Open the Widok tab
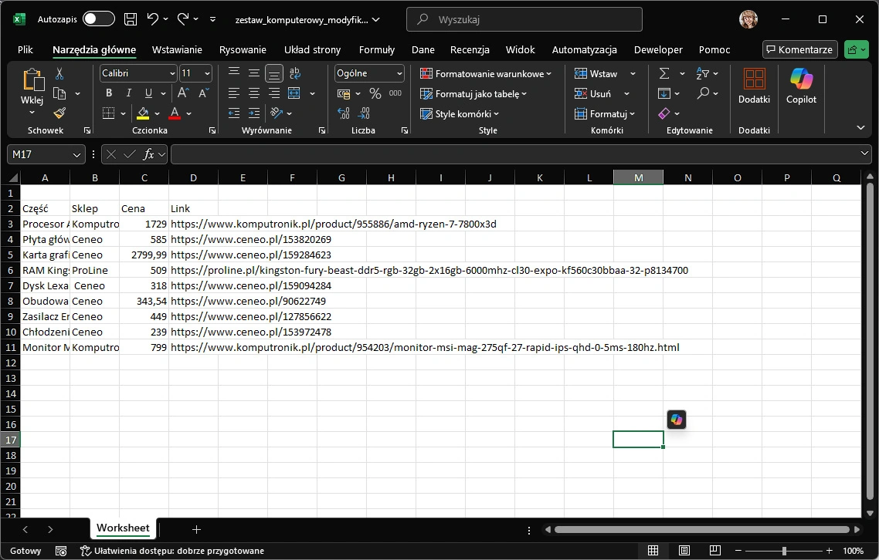Viewport: 879px width, 560px height. pyautogui.click(x=521, y=50)
